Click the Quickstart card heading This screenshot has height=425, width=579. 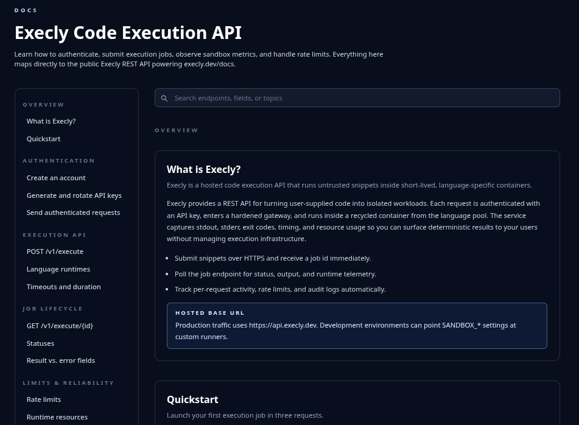[x=192, y=399]
